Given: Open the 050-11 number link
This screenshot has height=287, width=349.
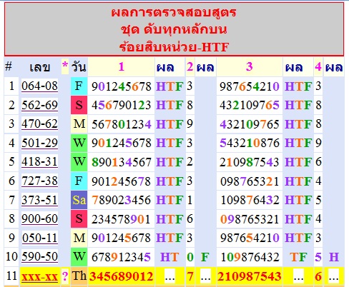Looking at the screenshot, I should click(x=39, y=238).
